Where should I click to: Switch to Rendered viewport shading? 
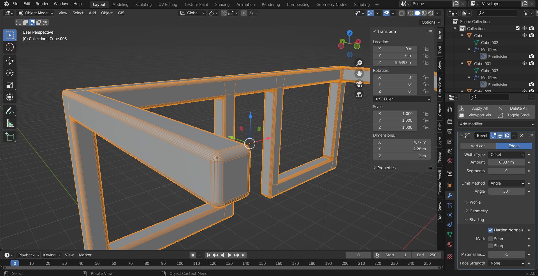[x=431, y=13]
